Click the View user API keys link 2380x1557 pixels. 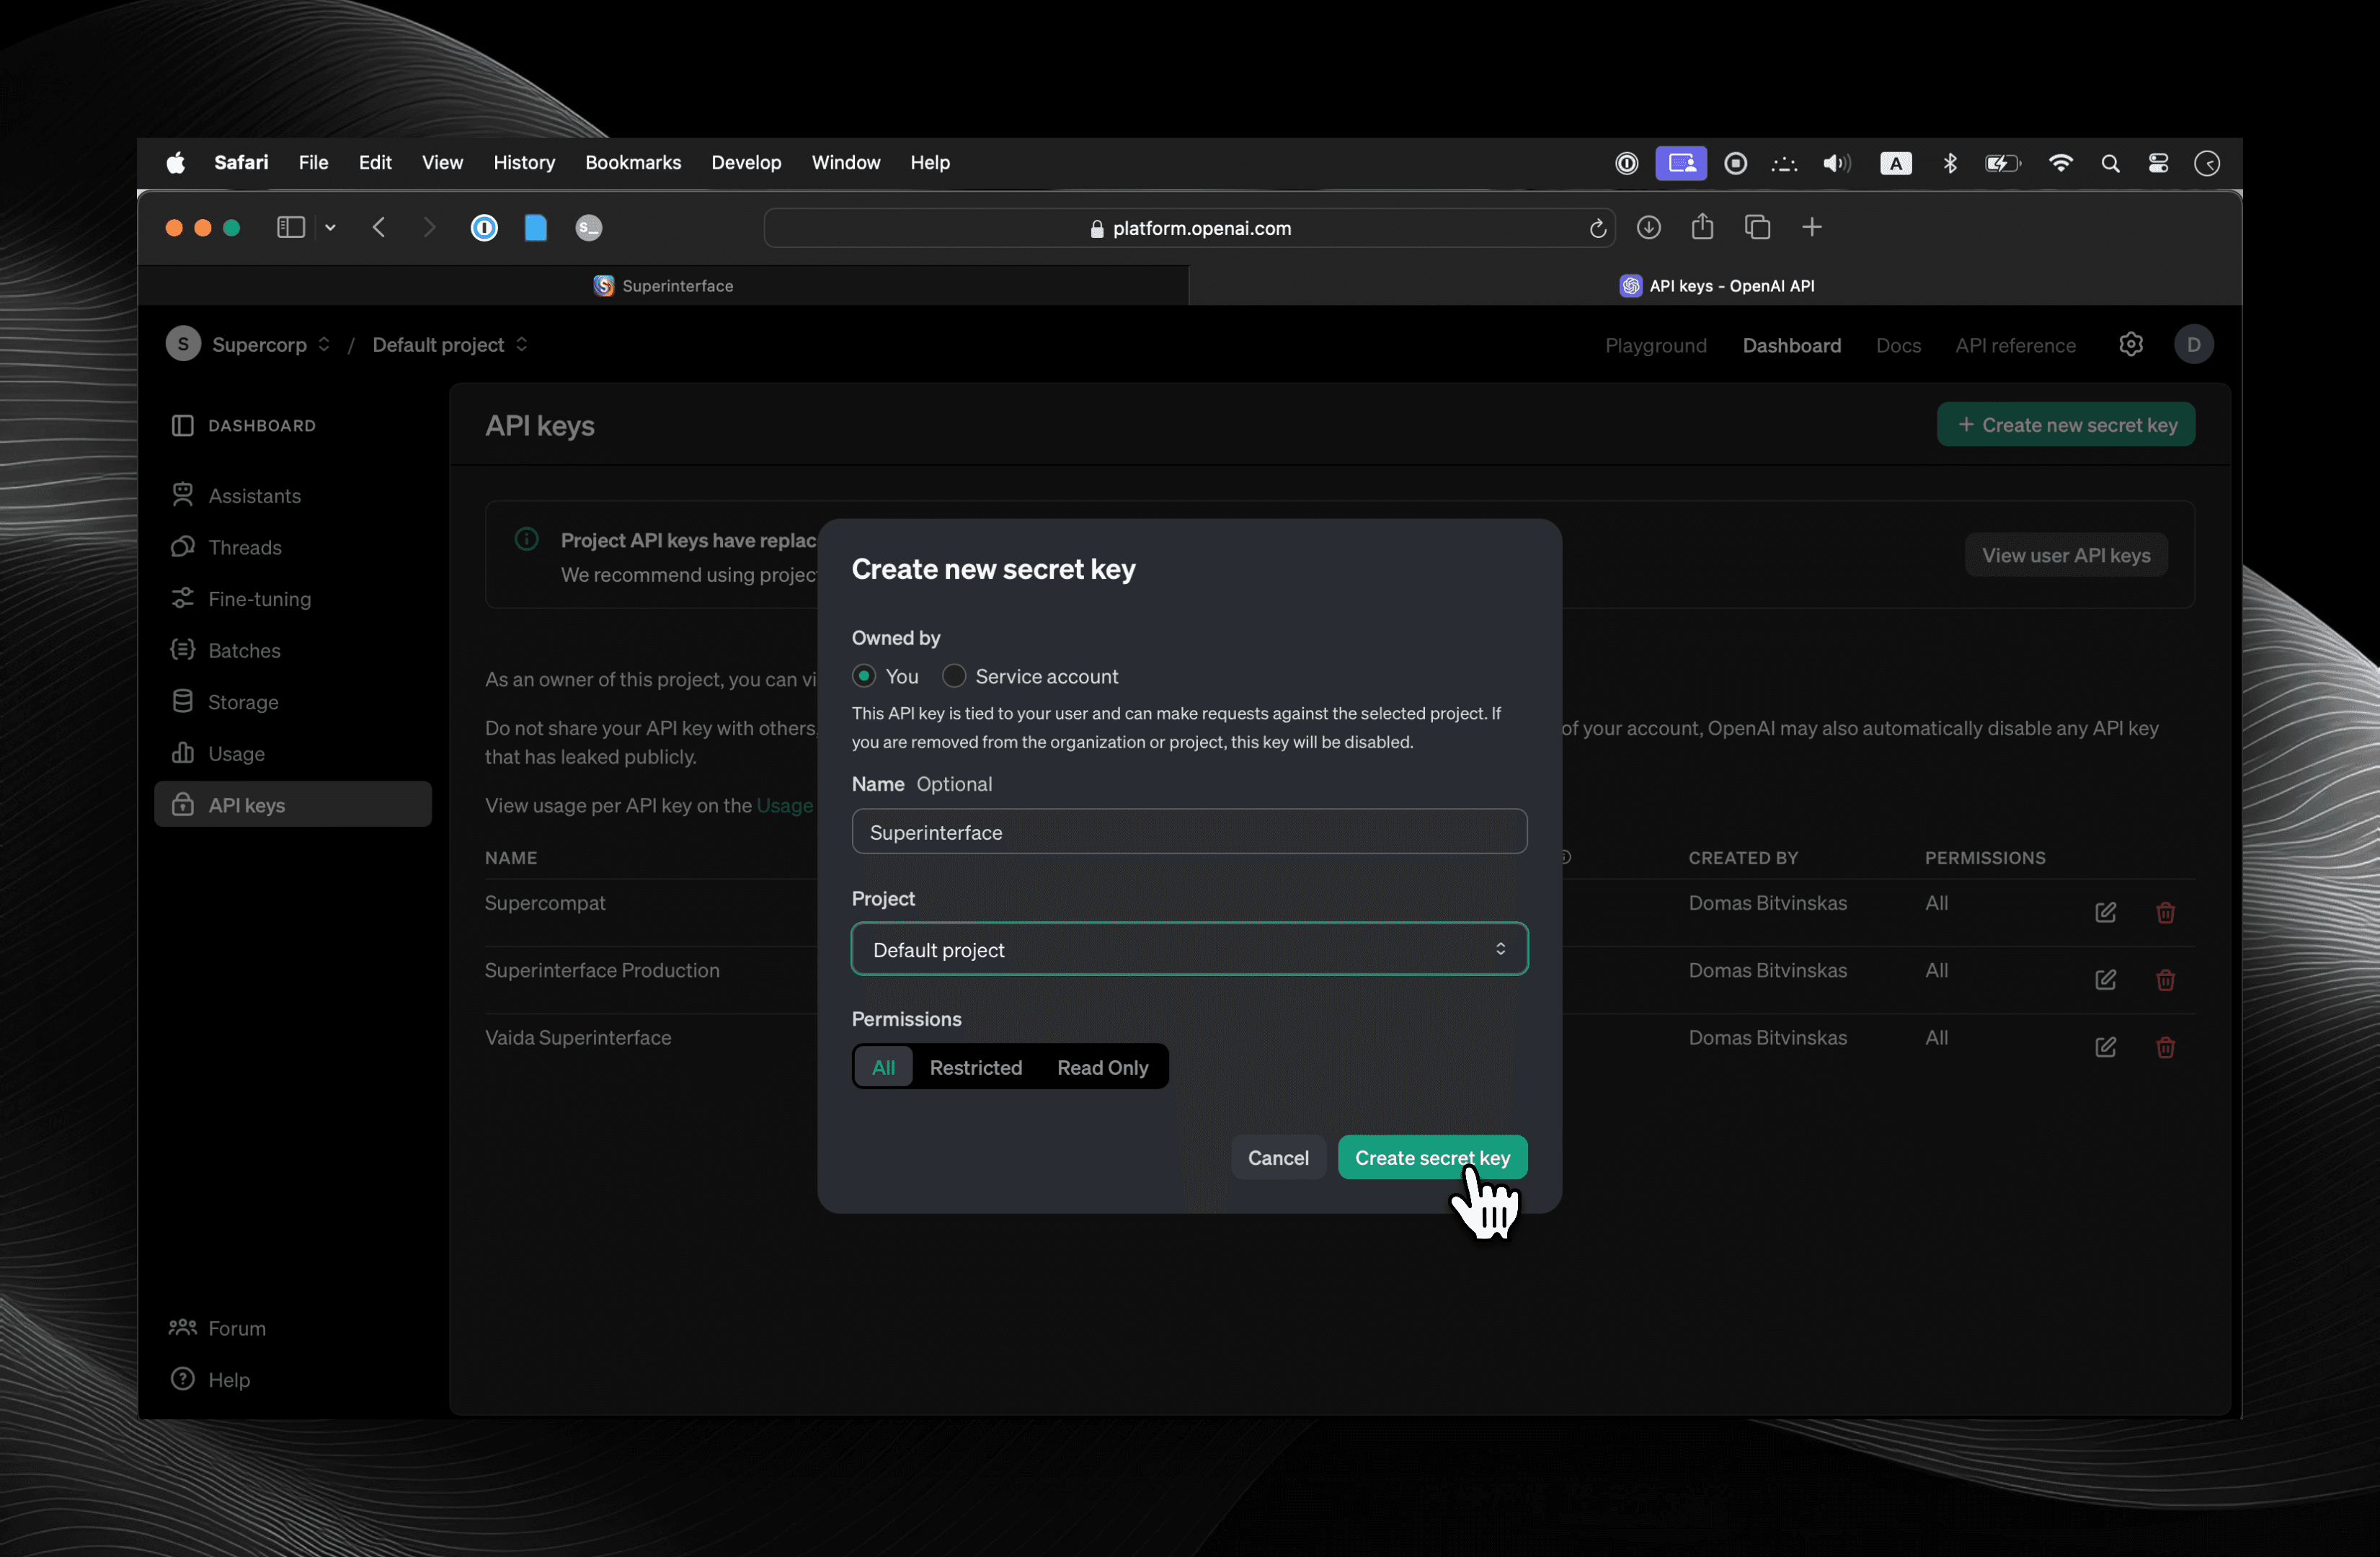point(2066,554)
